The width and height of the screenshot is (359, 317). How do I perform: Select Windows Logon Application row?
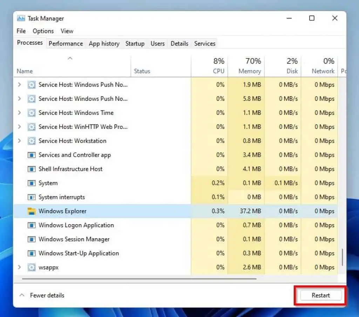click(x=176, y=225)
